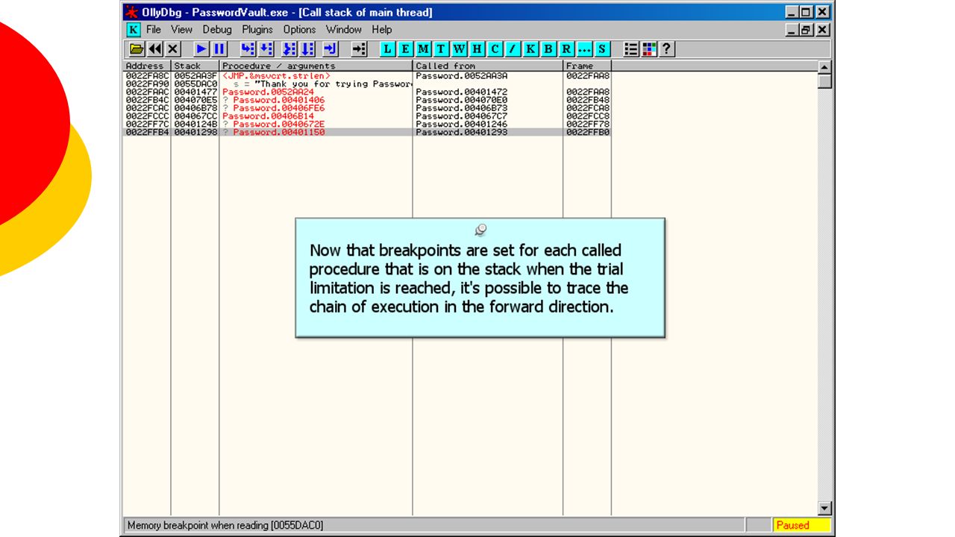
Task: Click the Stack column header
Action: pyautogui.click(x=195, y=66)
